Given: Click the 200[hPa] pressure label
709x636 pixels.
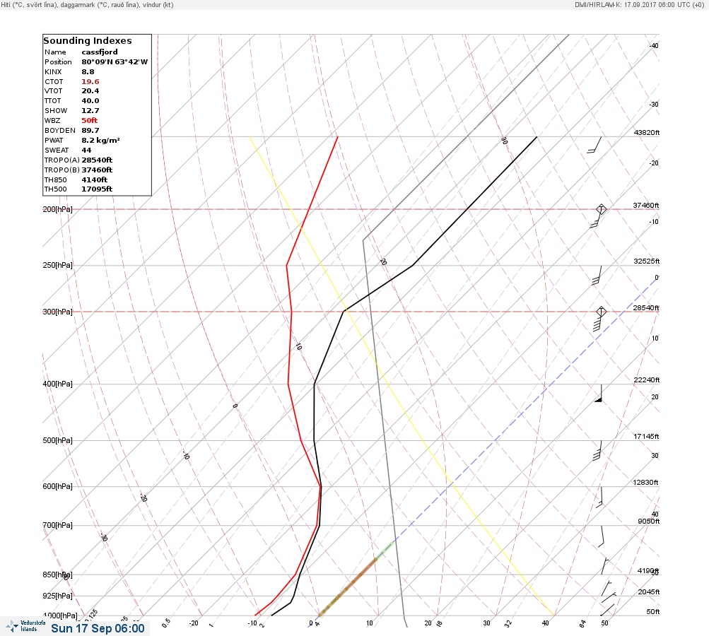Looking at the screenshot, I should coord(57,209).
